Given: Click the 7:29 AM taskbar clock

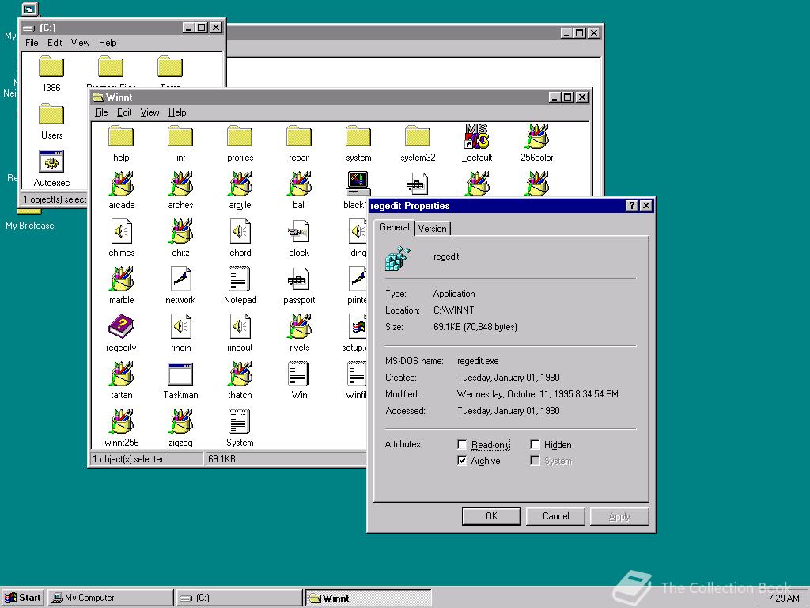Looking at the screenshot, I should click(x=783, y=598).
